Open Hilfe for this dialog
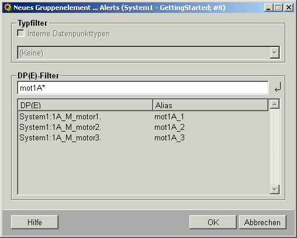 [x=34, y=222]
